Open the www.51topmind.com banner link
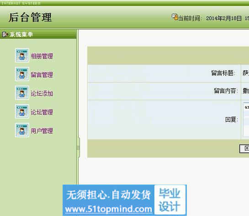The height and width of the screenshot is (216, 249). tap(108, 209)
